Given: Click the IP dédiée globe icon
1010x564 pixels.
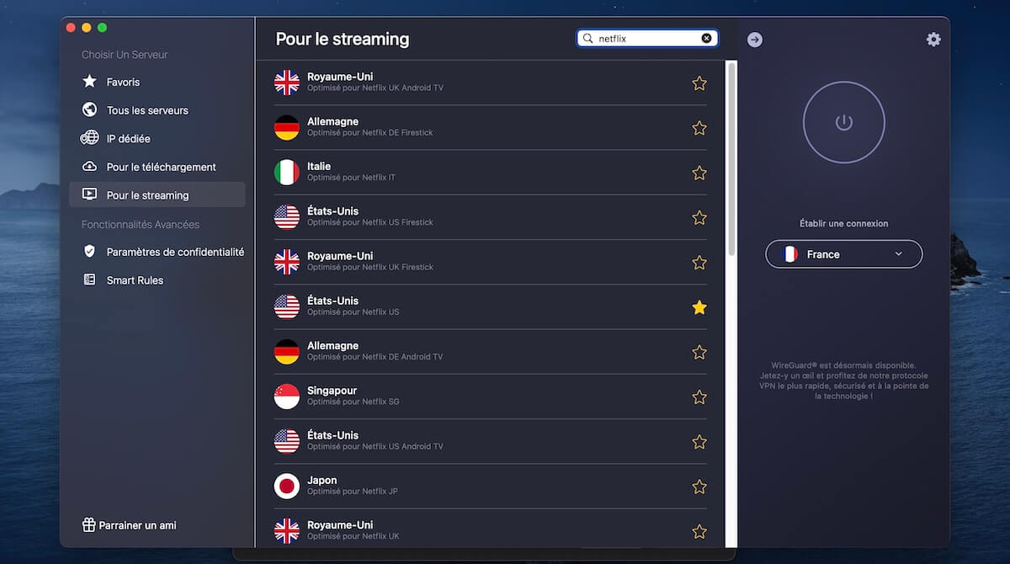Looking at the screenshot, I should 90,138.
